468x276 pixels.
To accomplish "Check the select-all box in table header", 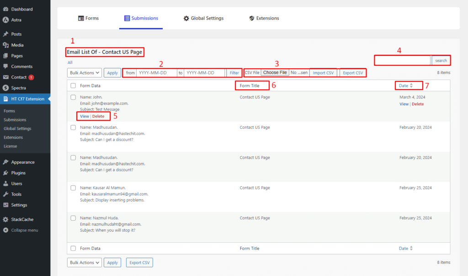I will (73, 86).
